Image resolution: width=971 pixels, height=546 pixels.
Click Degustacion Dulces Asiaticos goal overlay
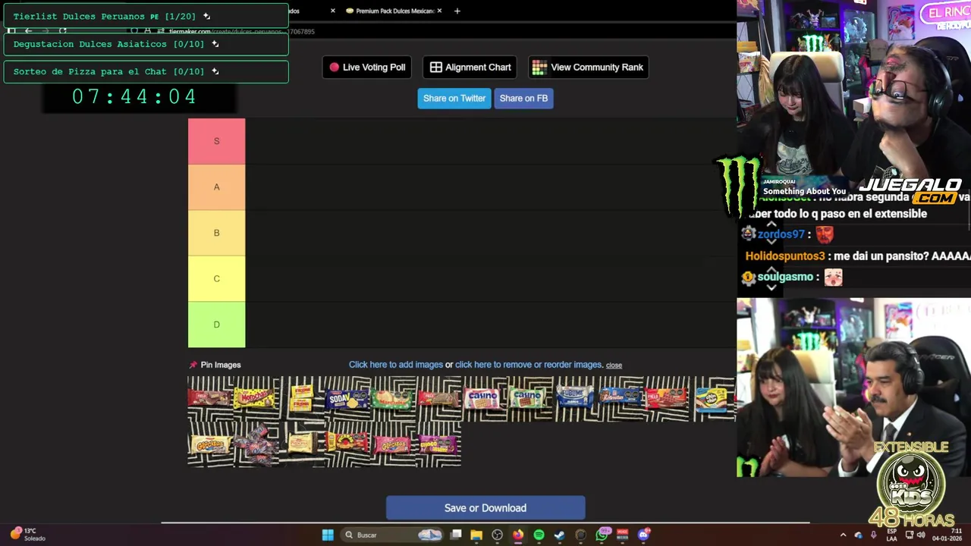146,44
